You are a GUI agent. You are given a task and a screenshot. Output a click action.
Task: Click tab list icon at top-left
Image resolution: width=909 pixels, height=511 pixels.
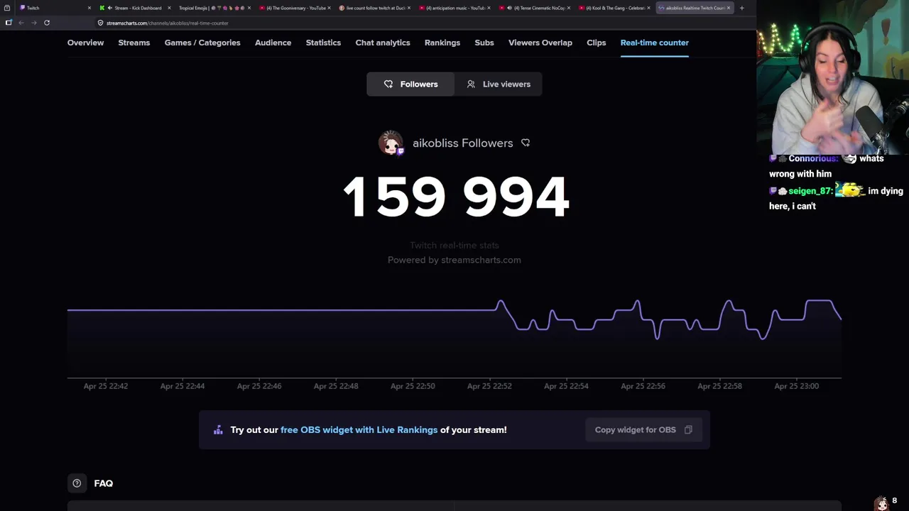click(x=7, y=8)
